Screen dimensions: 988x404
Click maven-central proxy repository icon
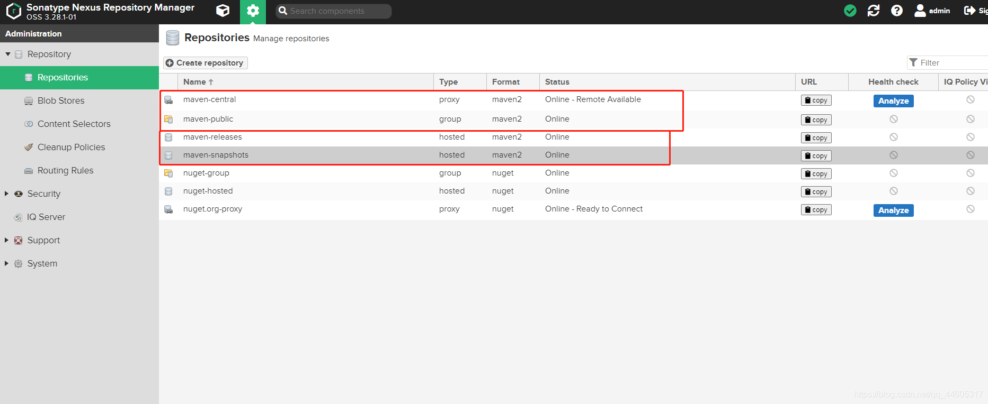(x=168, y=100)
